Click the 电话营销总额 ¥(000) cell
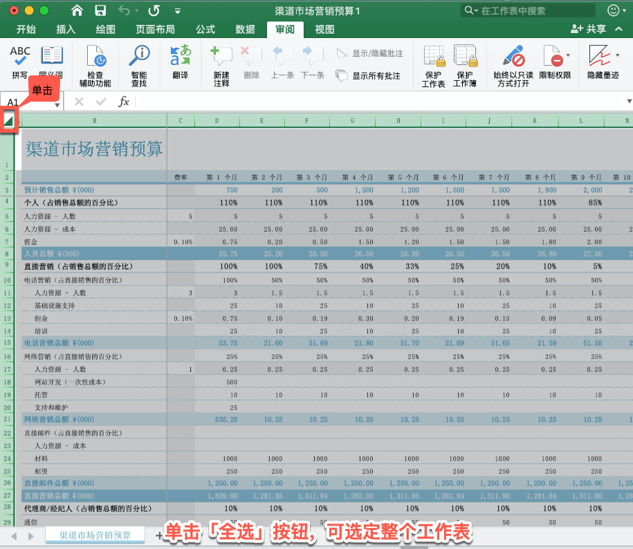The height and width of the screenshot is (549, 633). click(x=94, y=343)
